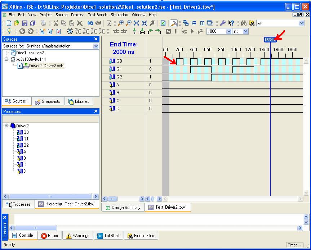Zoom in on the waveform

click(x=121, y=23)
